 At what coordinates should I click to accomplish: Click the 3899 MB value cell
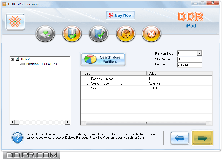pos(154,88)
